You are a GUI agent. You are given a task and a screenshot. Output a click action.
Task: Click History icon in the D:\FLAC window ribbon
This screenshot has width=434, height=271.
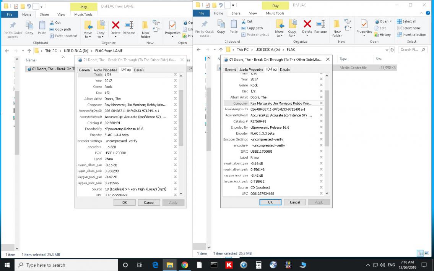pyautogui.click(x=382, y=35)
